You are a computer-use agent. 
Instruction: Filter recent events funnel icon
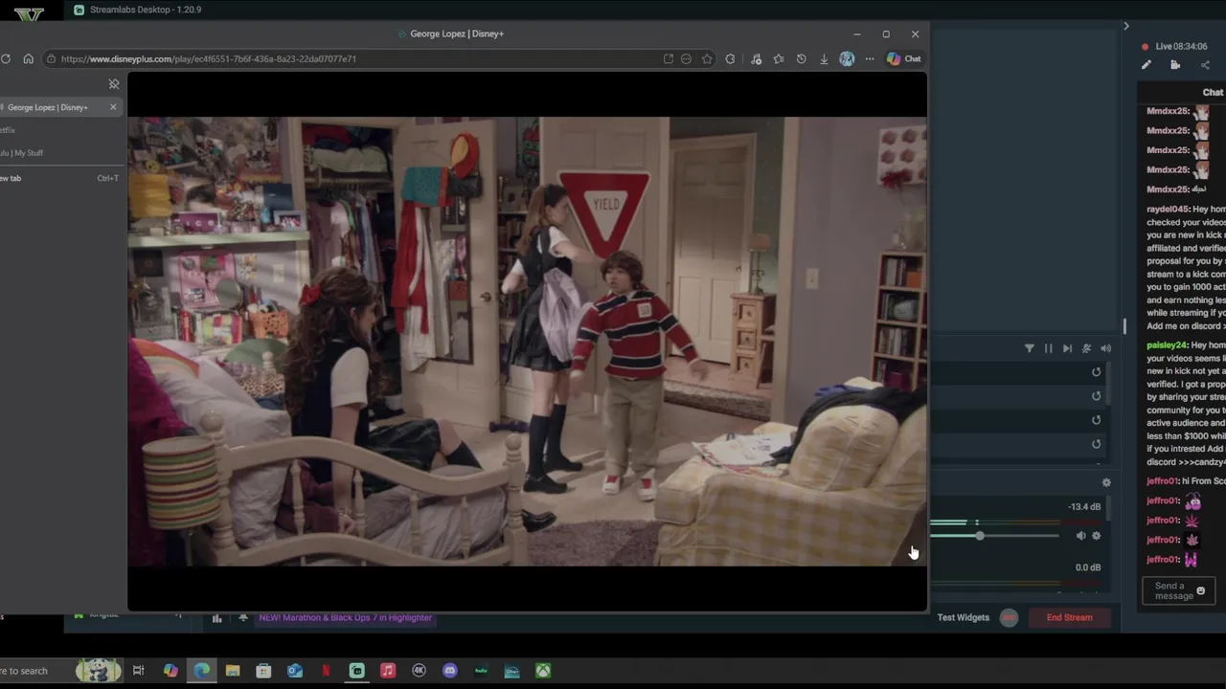coord(1030,348)
